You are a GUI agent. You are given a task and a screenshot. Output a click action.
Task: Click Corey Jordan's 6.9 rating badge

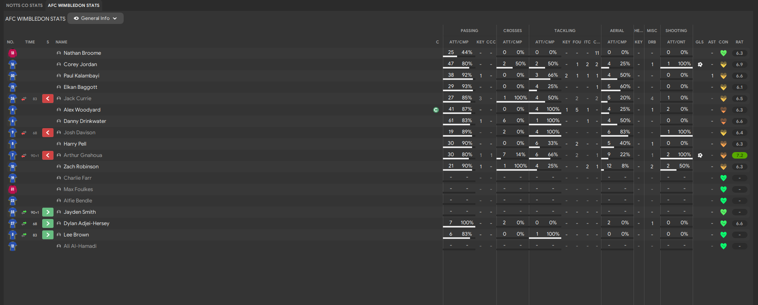point(740,64)
